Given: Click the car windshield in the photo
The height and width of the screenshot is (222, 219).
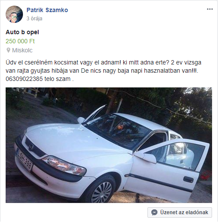Looking at the screenshot, I should (118, 131).
